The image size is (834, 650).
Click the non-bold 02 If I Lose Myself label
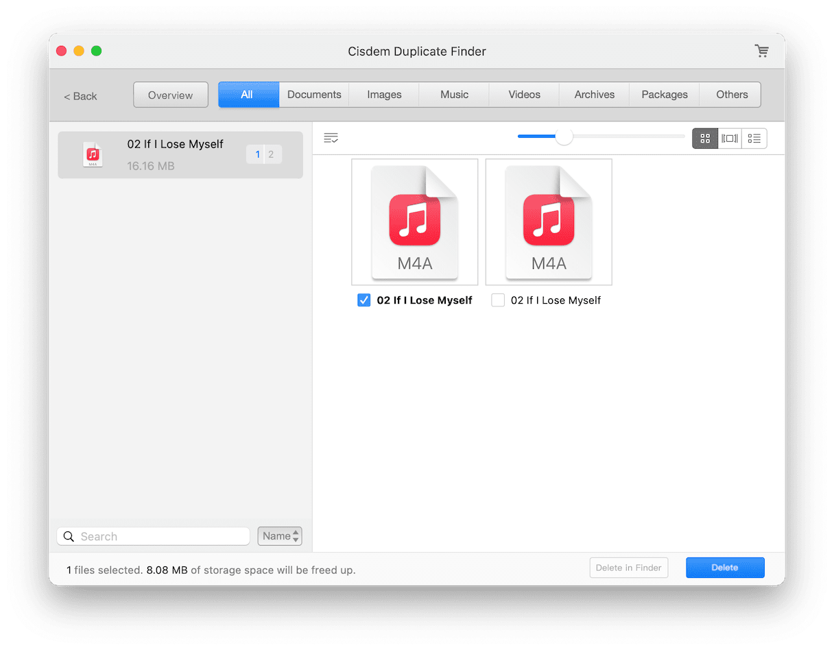point(556,300)
